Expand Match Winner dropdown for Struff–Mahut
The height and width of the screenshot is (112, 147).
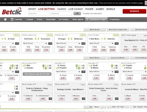[101, 72]
